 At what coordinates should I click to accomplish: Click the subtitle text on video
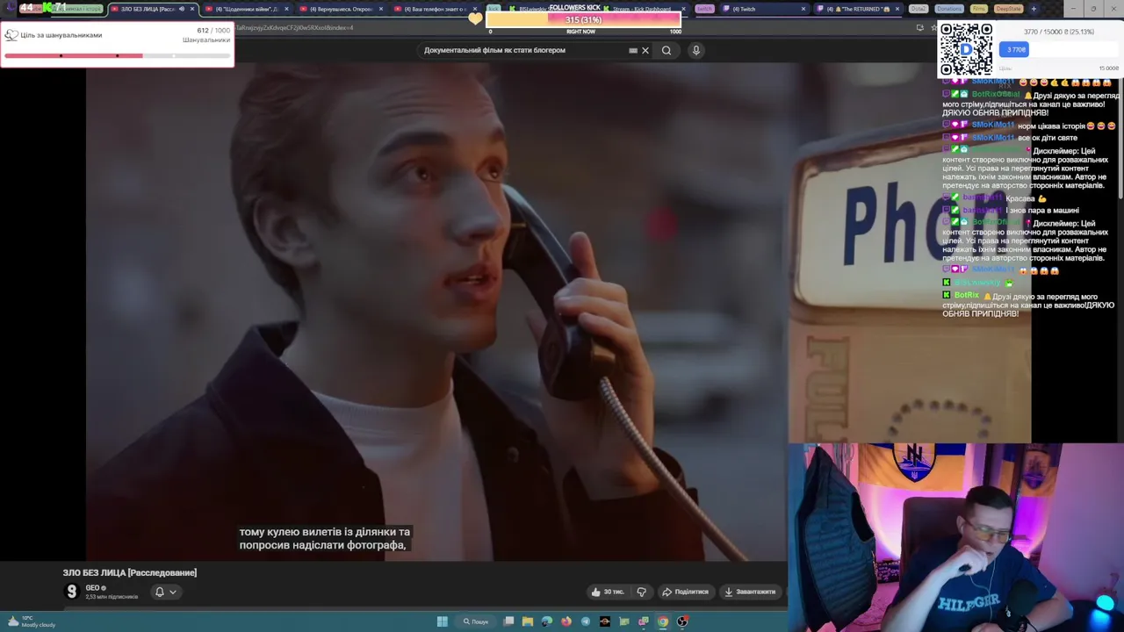click(x=324, y=538)
